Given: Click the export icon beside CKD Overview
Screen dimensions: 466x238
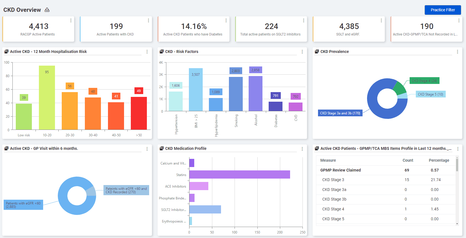Looking at the screenshot, I should coord(47,10).
